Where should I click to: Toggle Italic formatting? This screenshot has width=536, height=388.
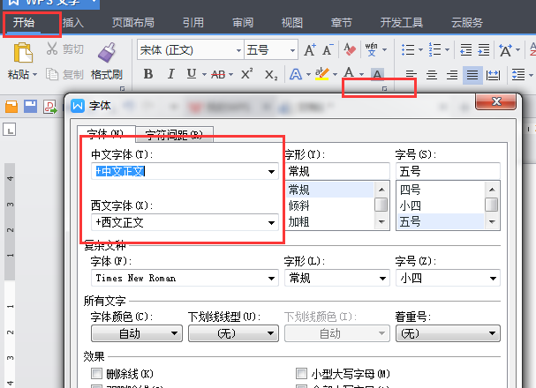click(x=171, y=74)
